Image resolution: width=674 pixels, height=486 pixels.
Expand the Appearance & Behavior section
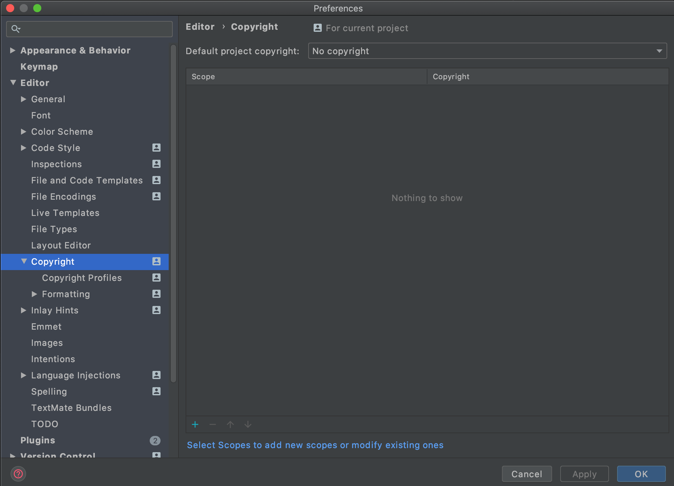tap(13, 50)
